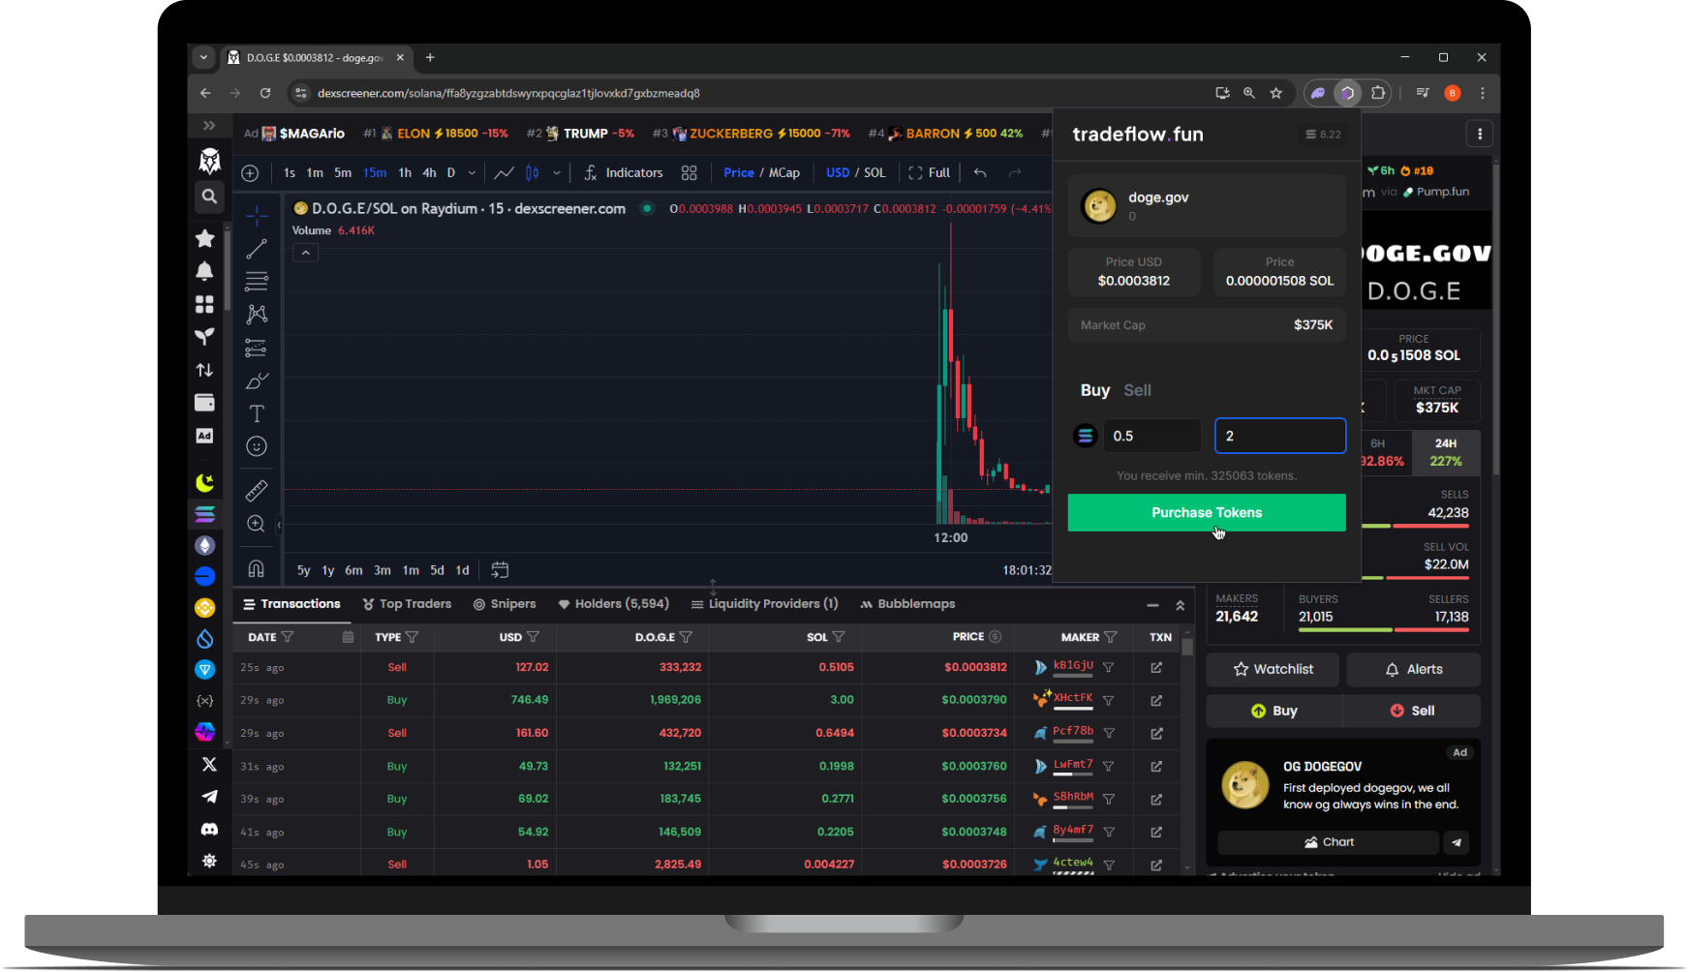The width and height of the screenshot is (1688, 972).
Task: Open the MAKER column filter
Action: pyautogui.click(x=1111, y=637)
